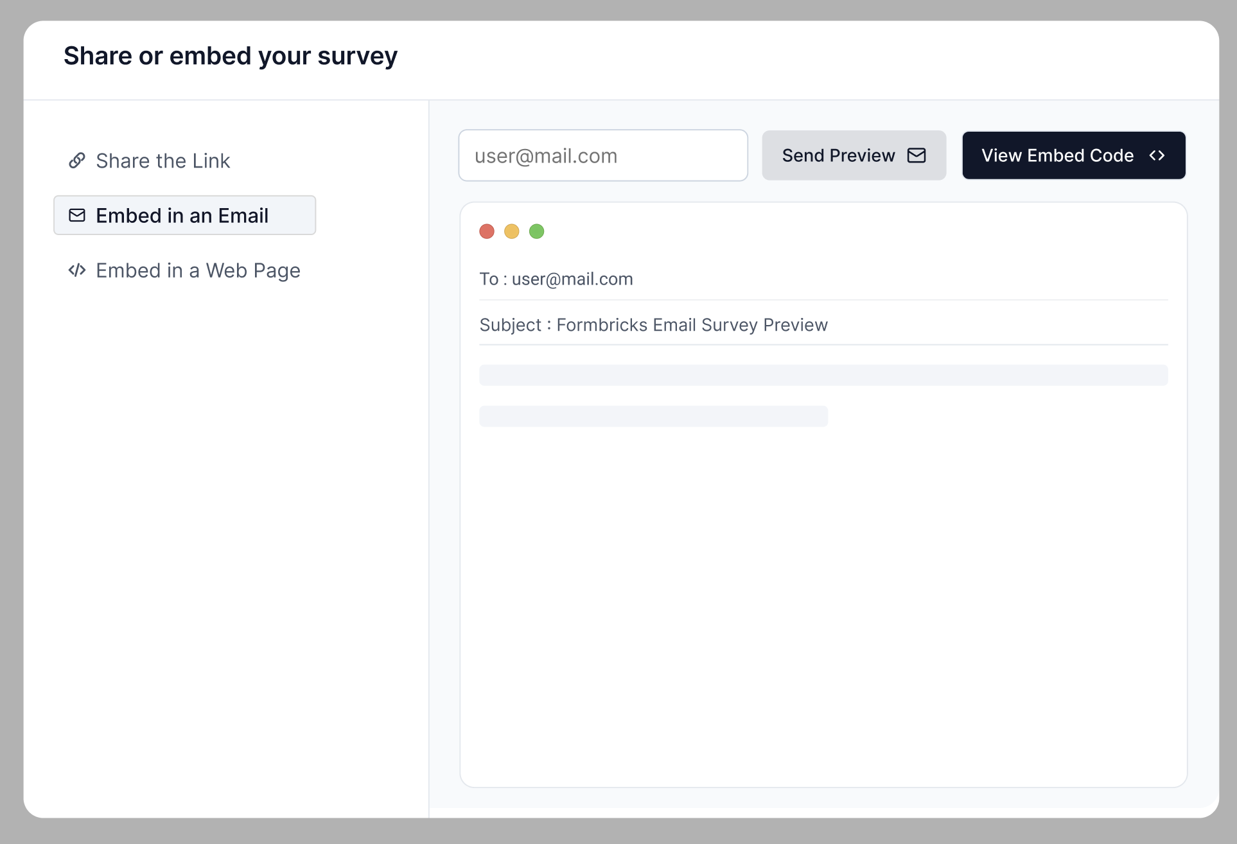The image size is (1237, 844).
Task: Click the code icon beside Embed in a Web Page
Action: (77, 270)
